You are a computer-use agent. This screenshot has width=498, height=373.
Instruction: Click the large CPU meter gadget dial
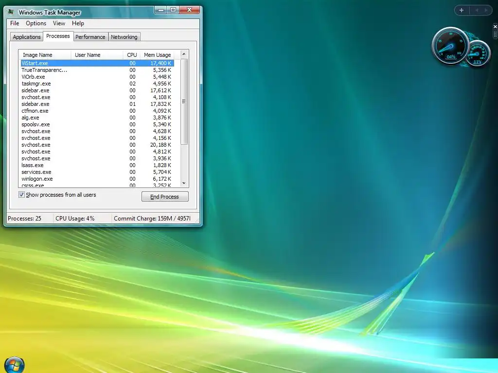point(450,45)
